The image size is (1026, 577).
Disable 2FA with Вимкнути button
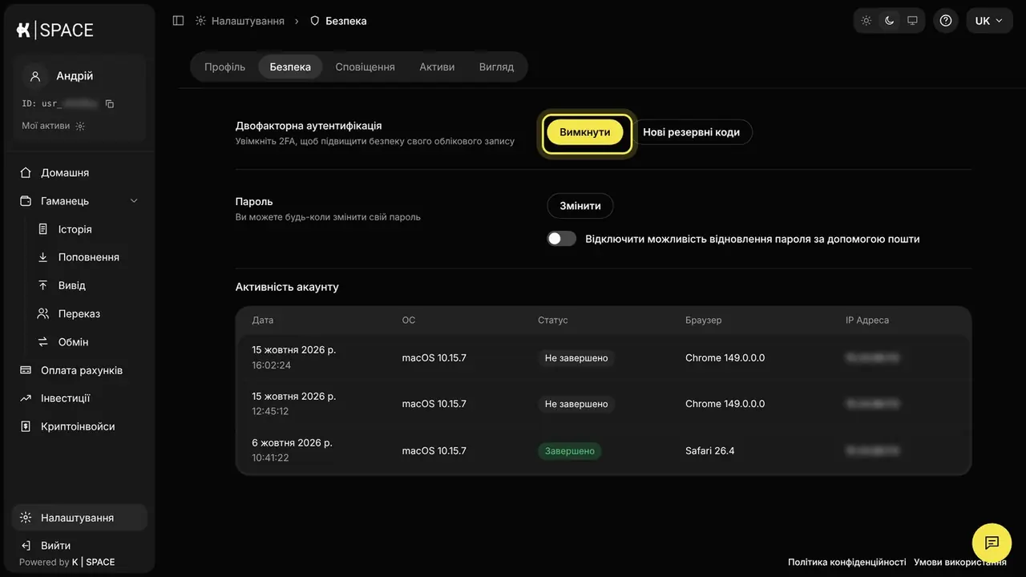[585, 132]
